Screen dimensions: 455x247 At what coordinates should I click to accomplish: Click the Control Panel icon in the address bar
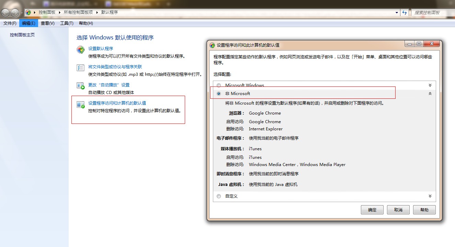28,12
